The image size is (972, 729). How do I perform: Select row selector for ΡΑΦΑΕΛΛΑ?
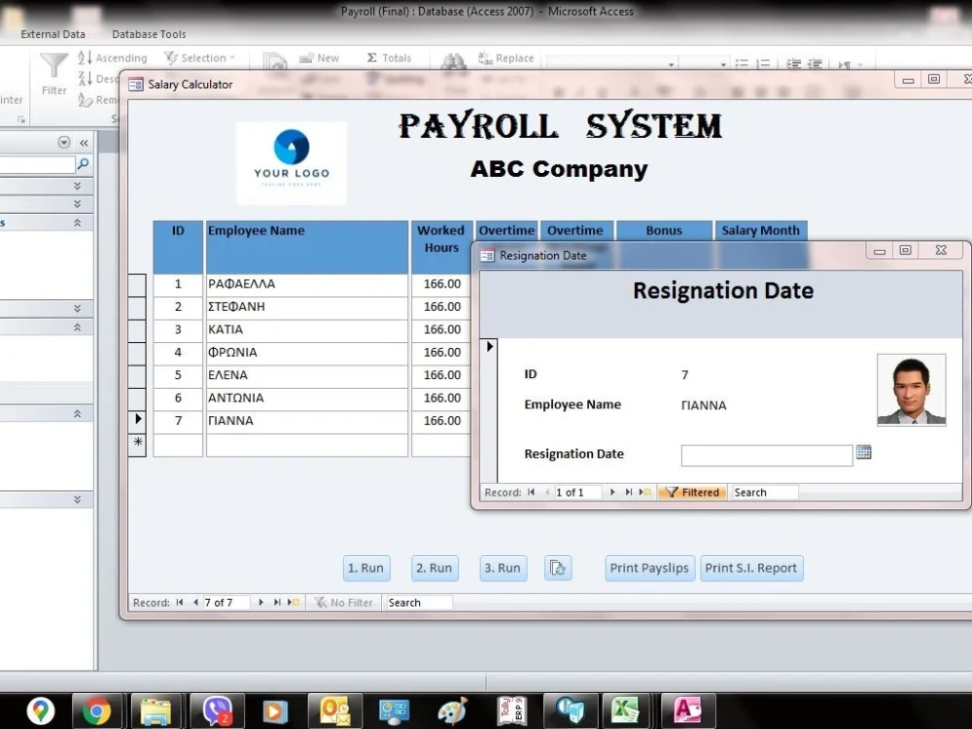(137, 285)
